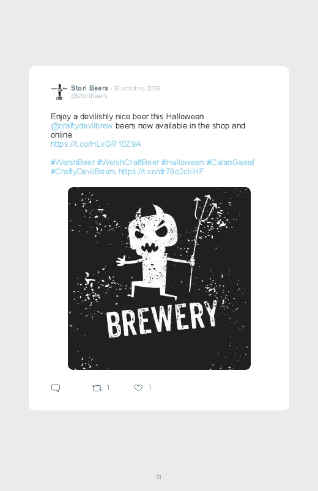Follow the https://t.co/dr78o2cKHF link
Screen dimensions: 318x491
[161, 172]
